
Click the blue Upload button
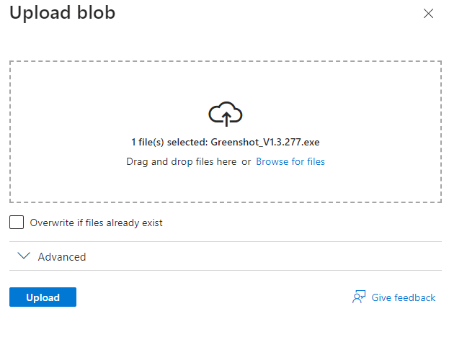pos(43,297)
